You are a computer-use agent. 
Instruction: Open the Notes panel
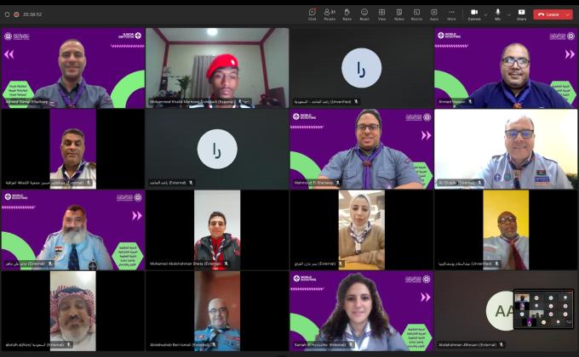(398, 14)
